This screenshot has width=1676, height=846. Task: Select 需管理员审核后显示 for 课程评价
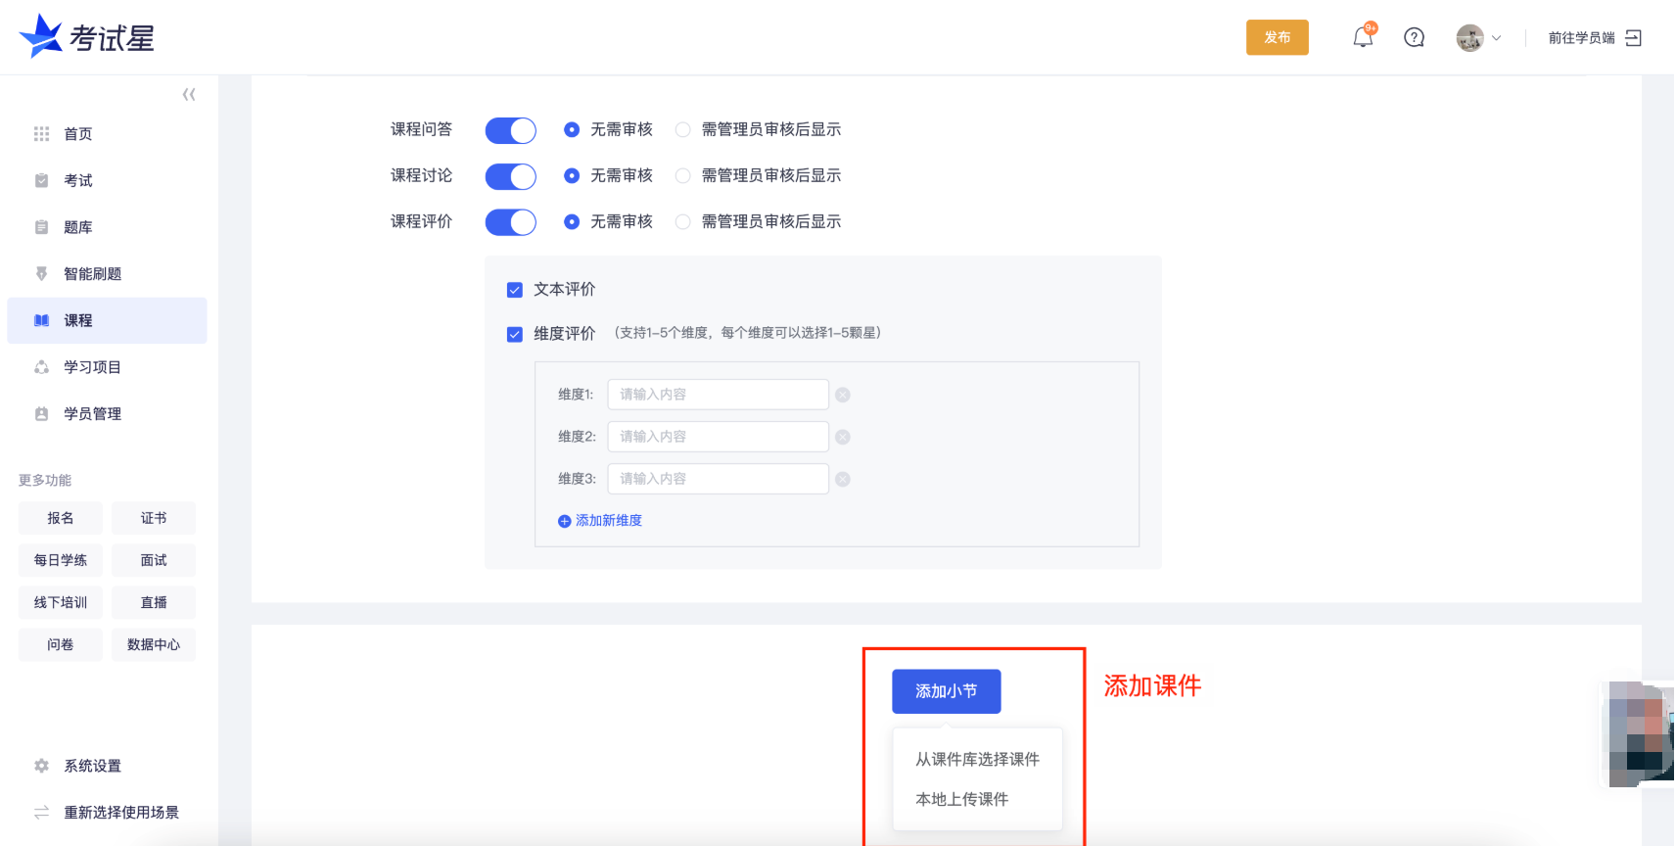click(x=683, y=222)
